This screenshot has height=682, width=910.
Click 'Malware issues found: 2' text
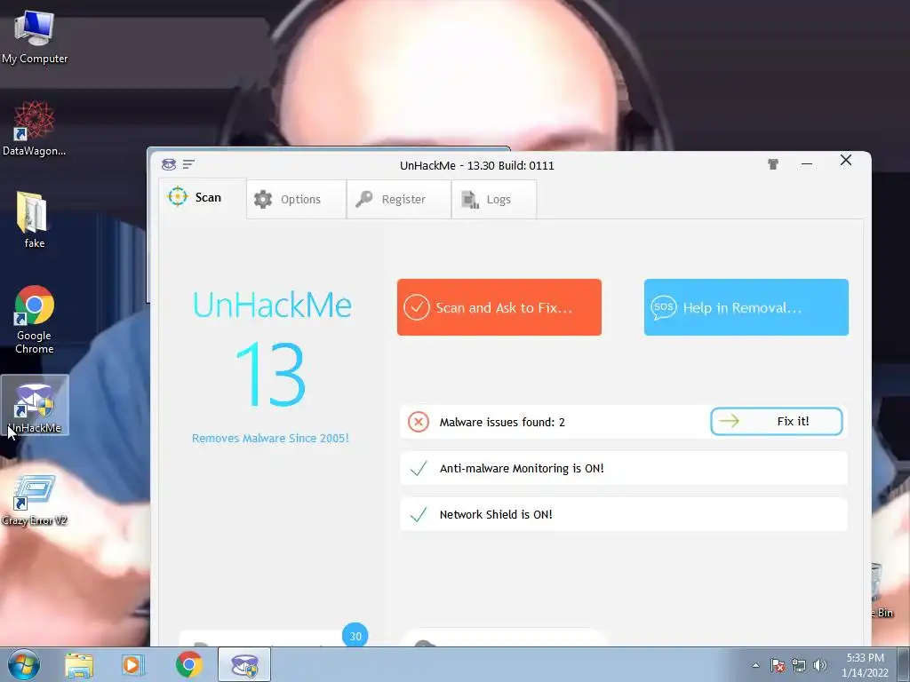tap(502, 422)
